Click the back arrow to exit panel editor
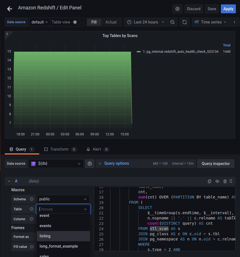This screenshot has width=240, height=257. pos(10,9)
